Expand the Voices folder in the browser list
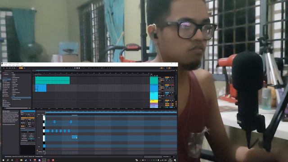Image resolution: width=288 pixels, height=162 pixels. click(12, 76)
